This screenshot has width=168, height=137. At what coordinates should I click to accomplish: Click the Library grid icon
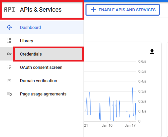coord(9,41)
